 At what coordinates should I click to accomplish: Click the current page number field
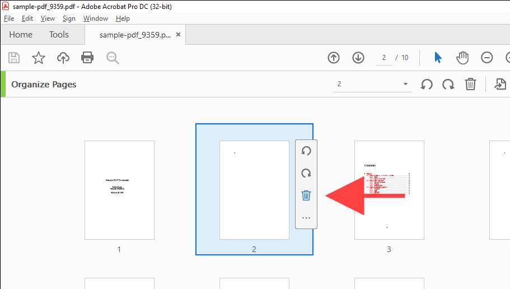pyautogui.click(x=384, y=58)
